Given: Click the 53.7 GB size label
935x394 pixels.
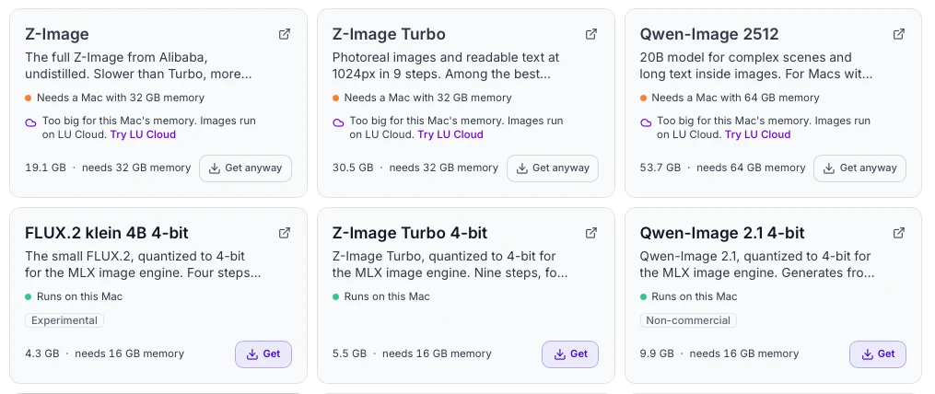Looking at the screenshot, I should 660,168.
